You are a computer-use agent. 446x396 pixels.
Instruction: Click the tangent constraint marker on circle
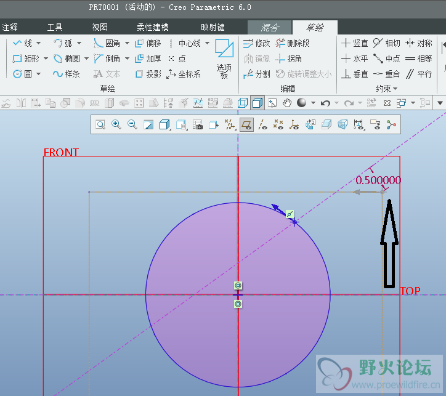290,214
